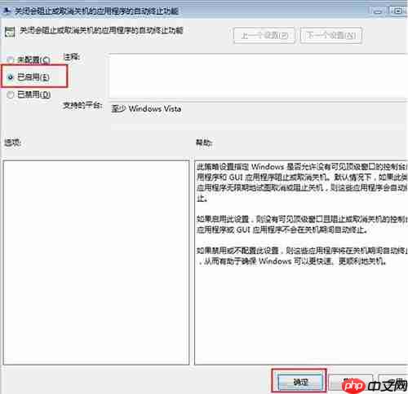408x394 pixels.
Task: Click the policy setting icon beside the heading
Action: tap(10, 32)
